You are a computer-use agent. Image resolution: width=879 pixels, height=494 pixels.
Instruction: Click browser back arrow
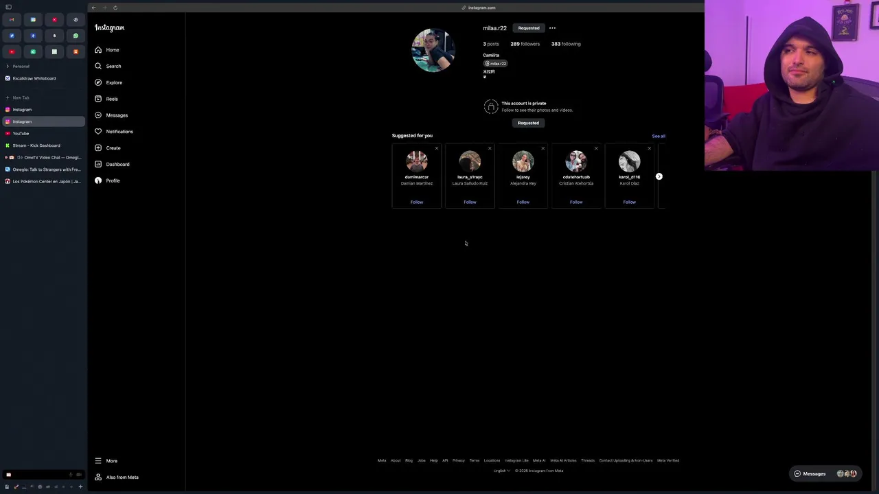pos(93,8)
